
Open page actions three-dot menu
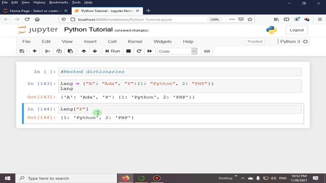[232, 19]
